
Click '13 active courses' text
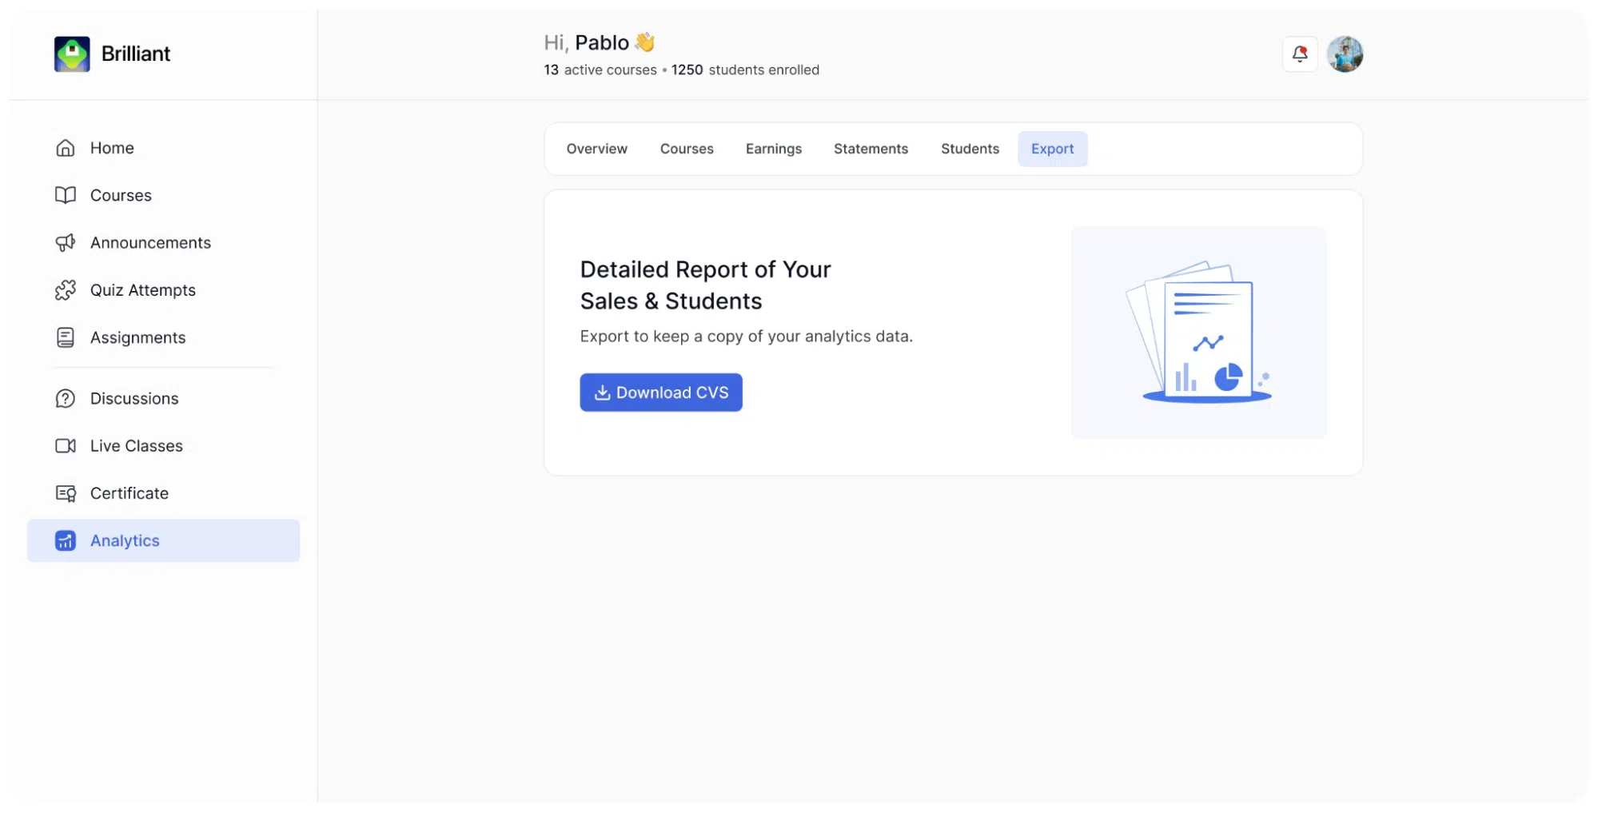click(600, 70)
